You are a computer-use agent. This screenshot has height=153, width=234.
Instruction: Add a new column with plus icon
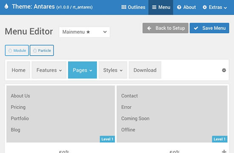pyautogui.click(x=224, y=151)
